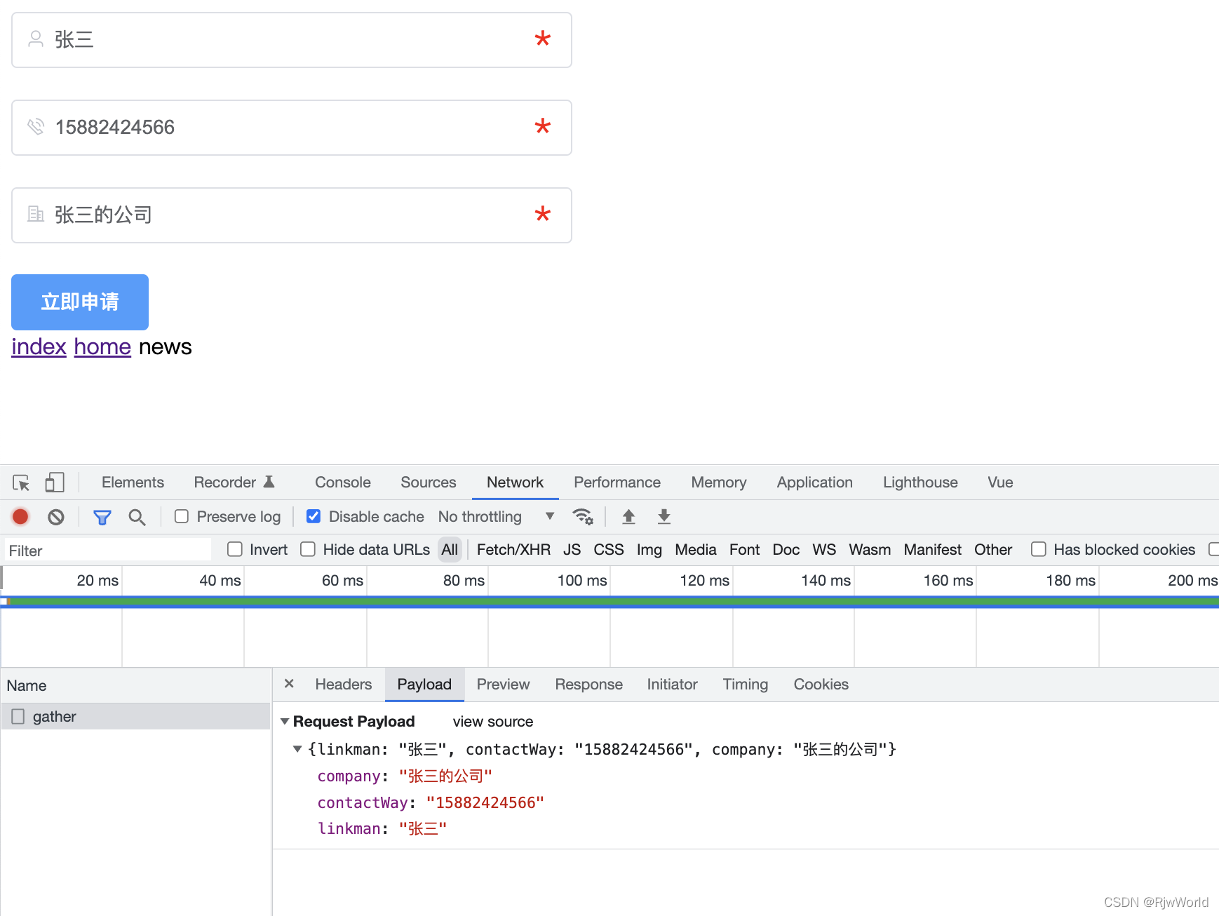
Task: Check the Invert filter checkbox
Action: tap(235, 549)
